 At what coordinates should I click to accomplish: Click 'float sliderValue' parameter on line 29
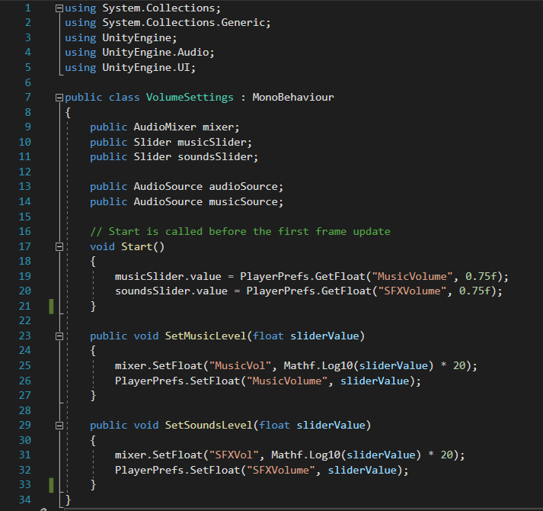point(312,425)
